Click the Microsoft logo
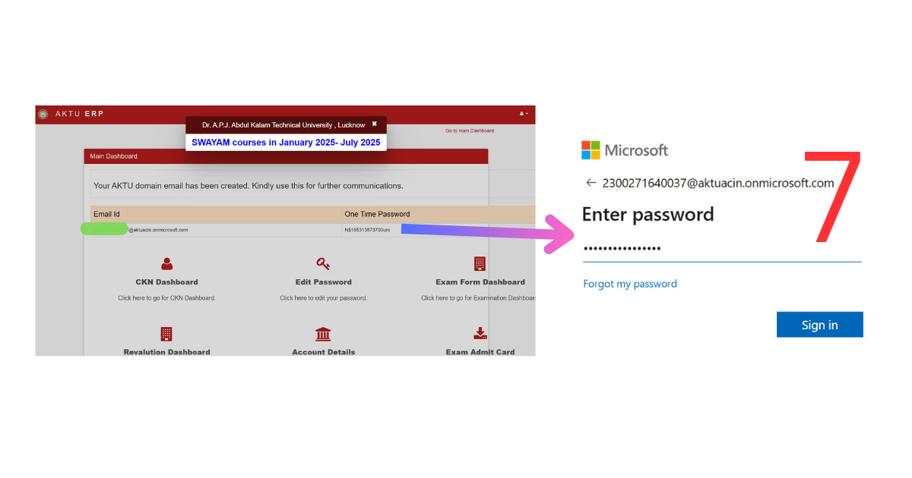The height and width of the screenshot is (478, 912). (x=591, y=150)
